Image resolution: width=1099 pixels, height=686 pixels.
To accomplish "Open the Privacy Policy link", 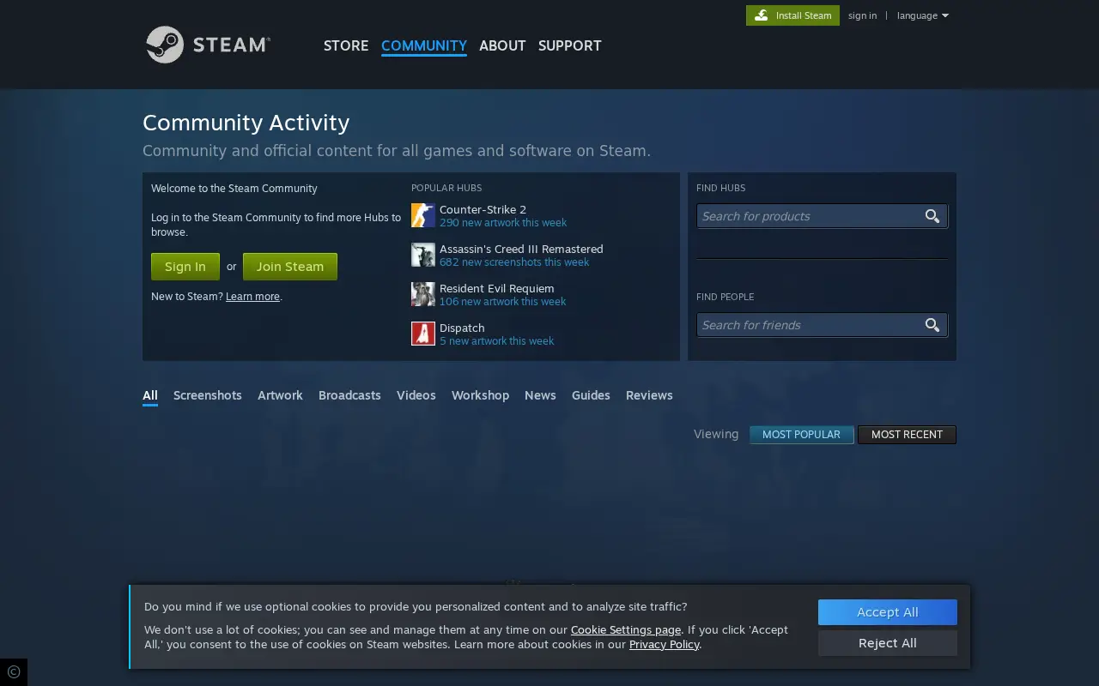I will 665,644.
